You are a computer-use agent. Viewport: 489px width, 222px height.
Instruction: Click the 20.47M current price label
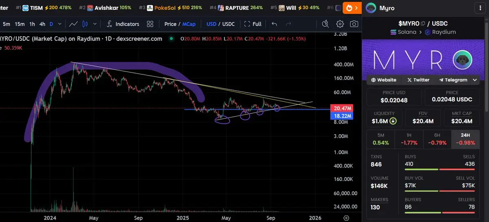click(343, 109)
